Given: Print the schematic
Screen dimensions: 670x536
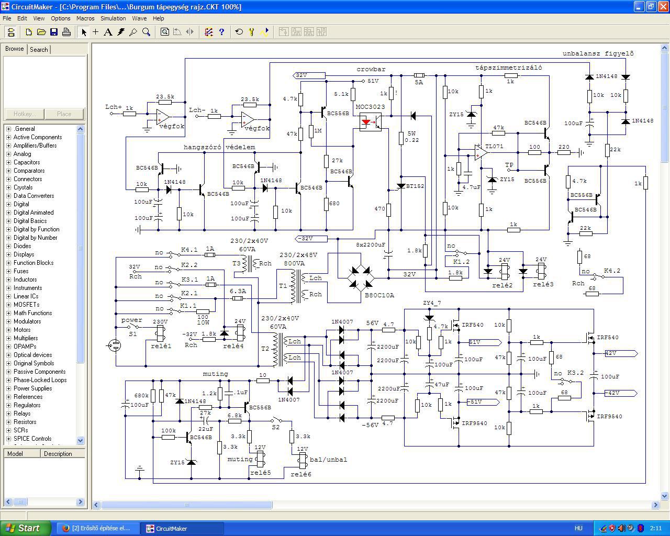Looking at the screenshot, I should [x=66, y=32].
